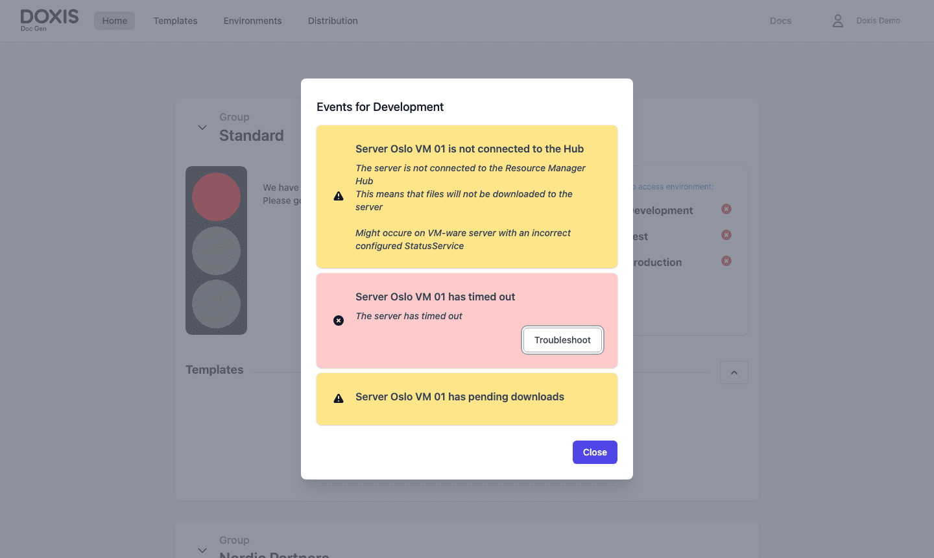Open the Home tab
Screen dimensions: 934x558
[x=115, y=21]
